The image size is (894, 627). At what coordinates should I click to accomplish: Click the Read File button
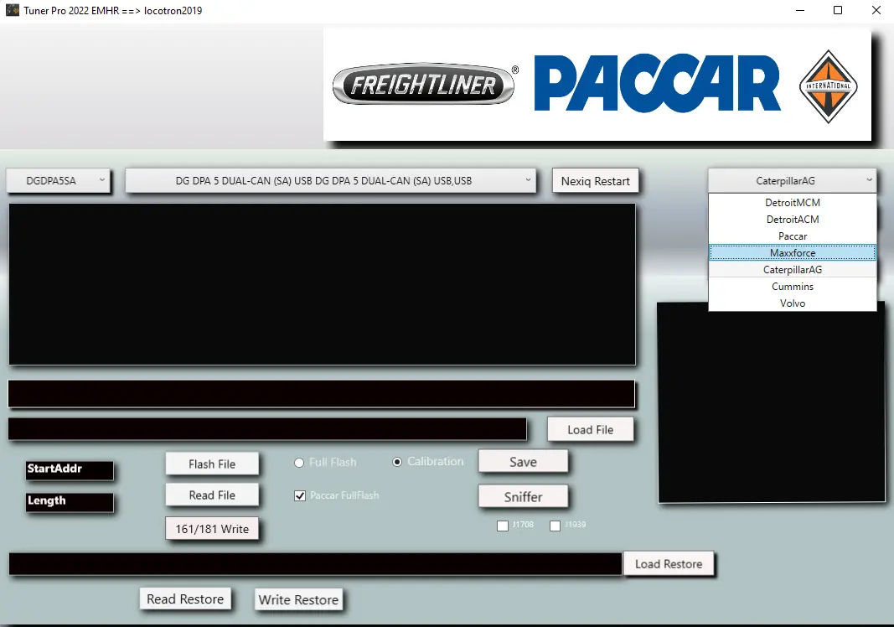click(x=212, y=495)
